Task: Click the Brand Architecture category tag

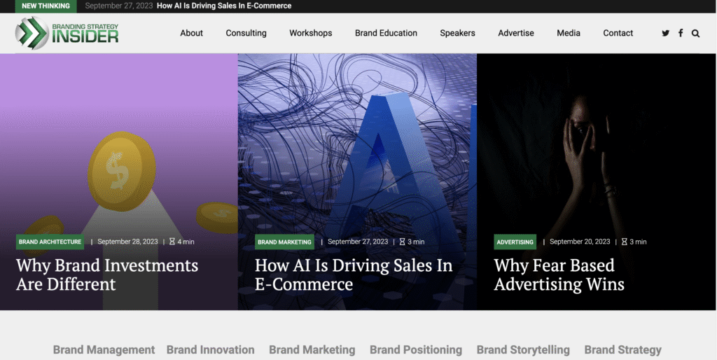Action: (x=50, y=242)
